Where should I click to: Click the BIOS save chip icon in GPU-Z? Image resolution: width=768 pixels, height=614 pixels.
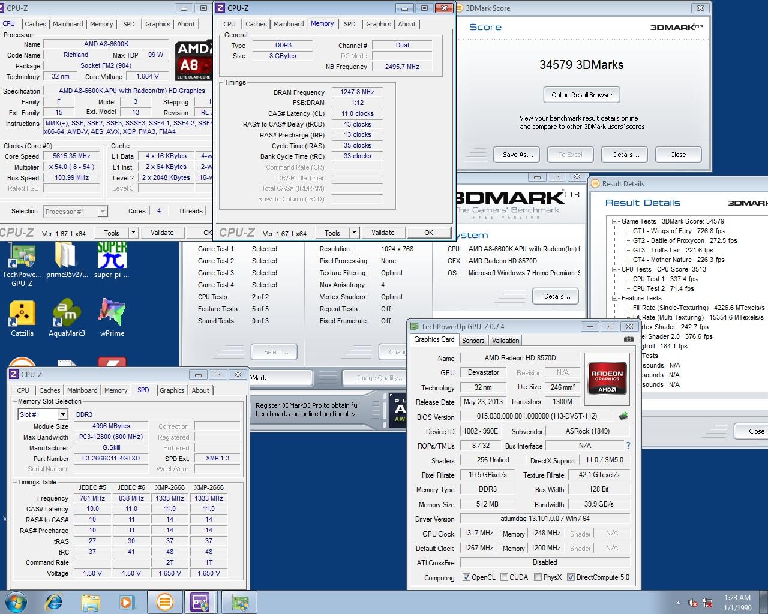623,416
